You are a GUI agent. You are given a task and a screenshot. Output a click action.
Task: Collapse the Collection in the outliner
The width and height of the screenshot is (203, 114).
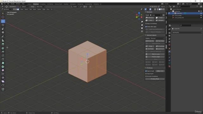click(x=171, y=11)
